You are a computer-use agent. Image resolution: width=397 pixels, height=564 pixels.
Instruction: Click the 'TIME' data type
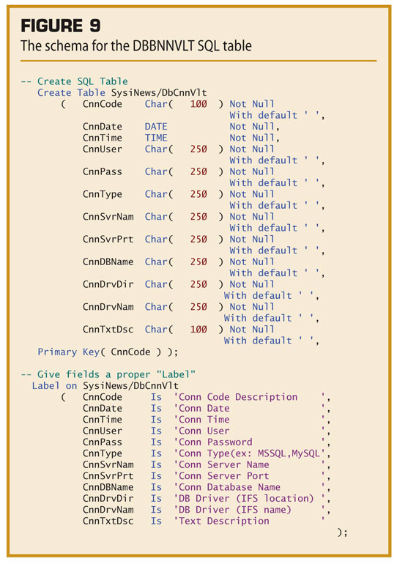pyautogui.click(x=156, y=138)
